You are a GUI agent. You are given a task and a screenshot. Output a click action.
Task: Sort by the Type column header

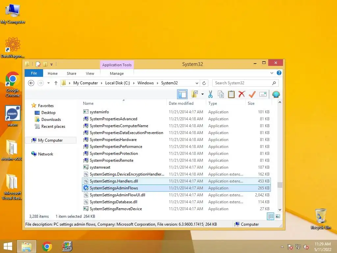pyautogui.click(x=226, y=103)
